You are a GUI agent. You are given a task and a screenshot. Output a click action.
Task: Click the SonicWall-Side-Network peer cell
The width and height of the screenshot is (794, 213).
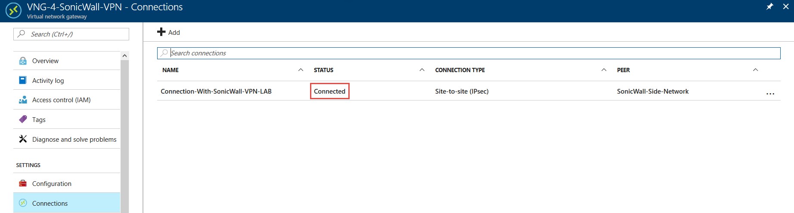(x=652, y=91)
